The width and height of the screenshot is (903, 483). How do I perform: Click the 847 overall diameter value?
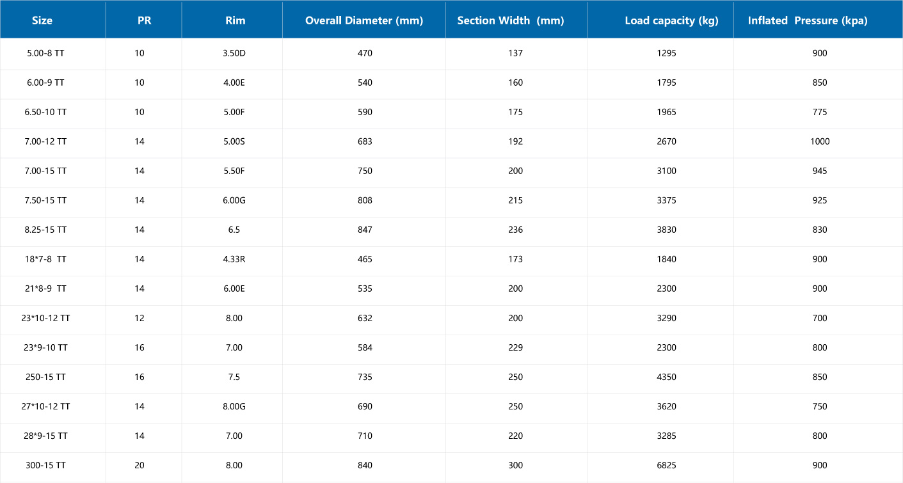point(365,230)
